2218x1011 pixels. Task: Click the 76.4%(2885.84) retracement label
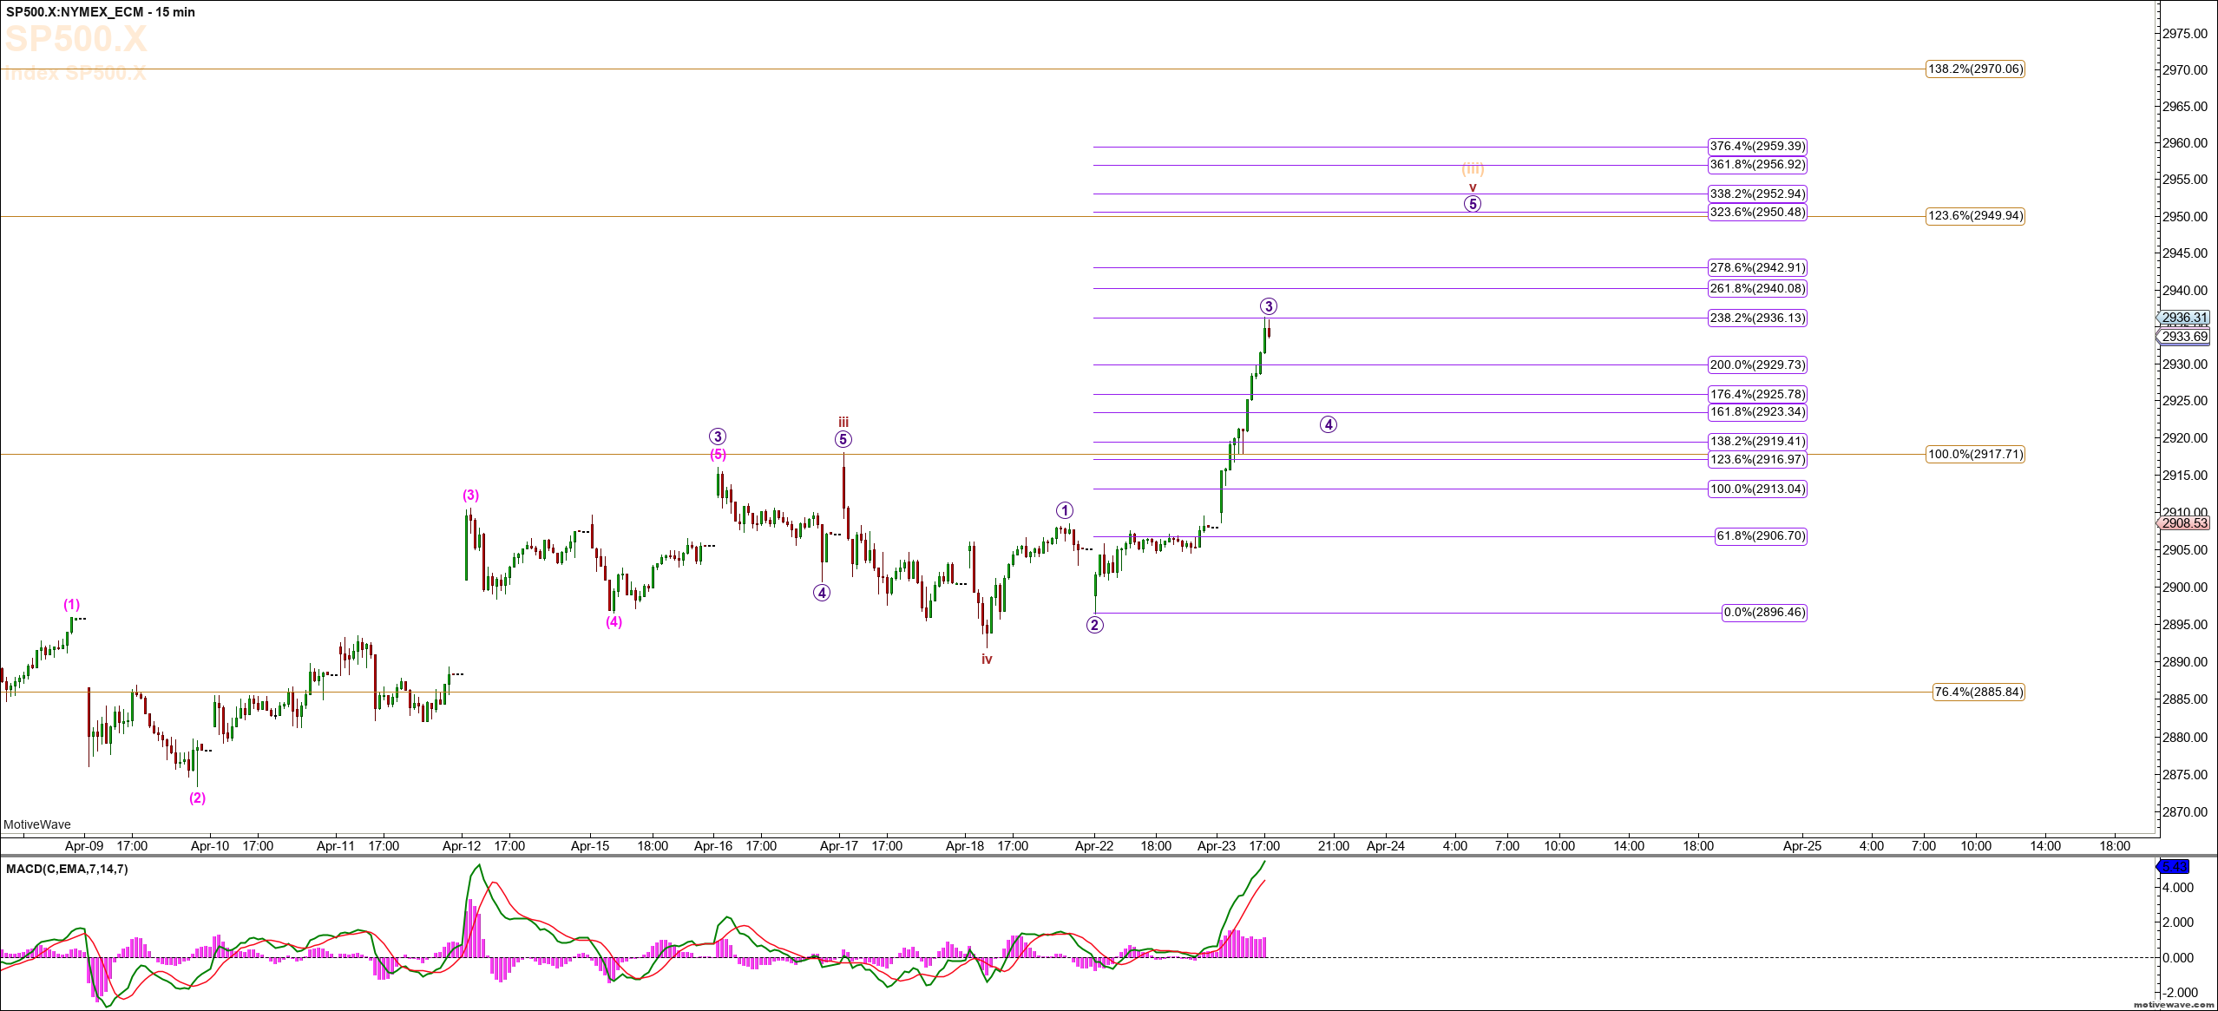click(x=1978, y=692)
